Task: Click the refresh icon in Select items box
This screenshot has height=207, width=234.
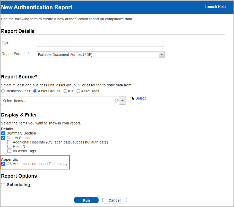Action: point(116,101)
